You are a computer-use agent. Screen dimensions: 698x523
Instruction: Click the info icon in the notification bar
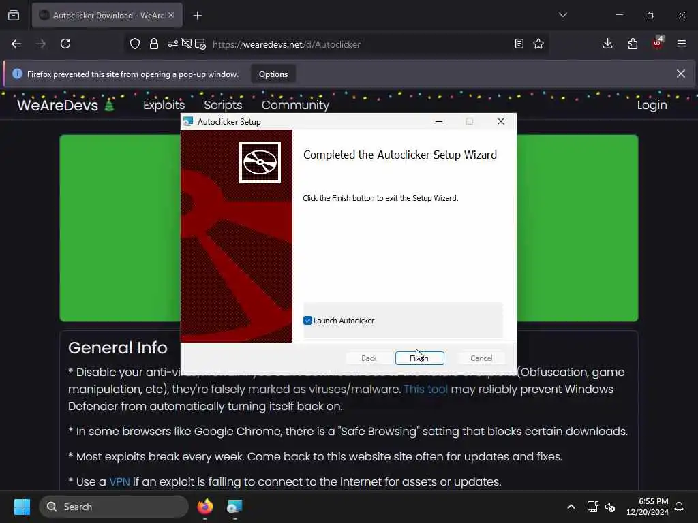(17, 74)
